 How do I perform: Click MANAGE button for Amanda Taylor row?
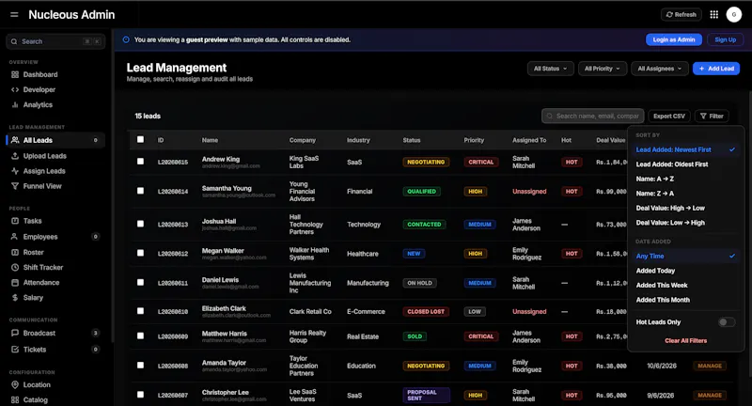[710, 366]
